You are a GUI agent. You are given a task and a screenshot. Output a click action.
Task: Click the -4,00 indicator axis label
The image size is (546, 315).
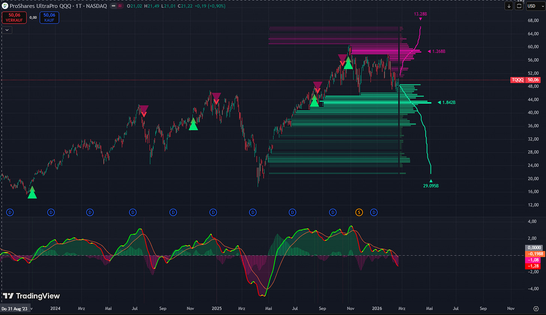[x=533, y=289]
